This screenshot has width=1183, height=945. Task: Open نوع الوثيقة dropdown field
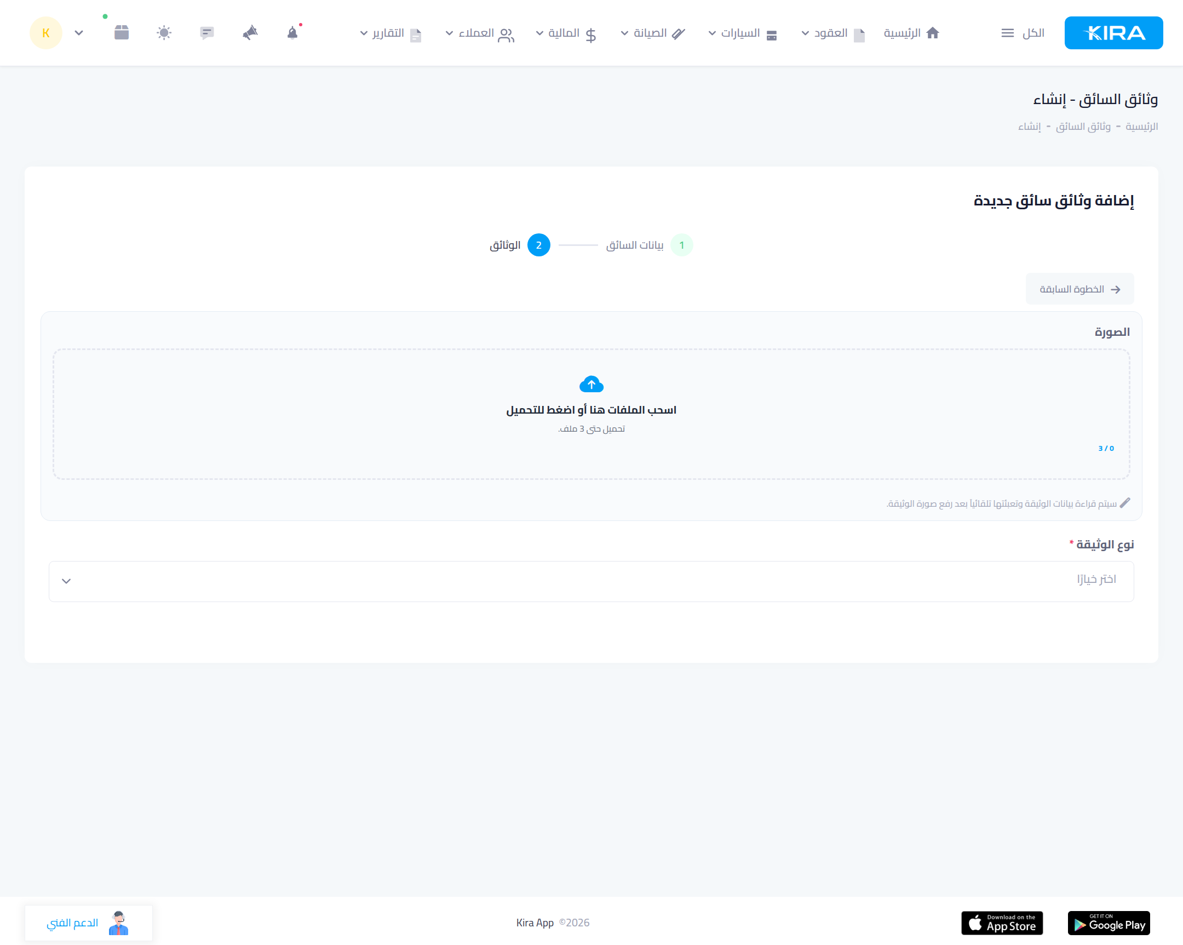(x=591, y=581)
